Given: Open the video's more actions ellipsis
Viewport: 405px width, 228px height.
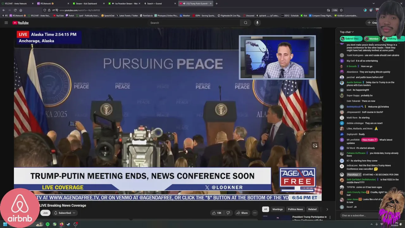Looking at the screenshot, I should [x=255, y=213].
